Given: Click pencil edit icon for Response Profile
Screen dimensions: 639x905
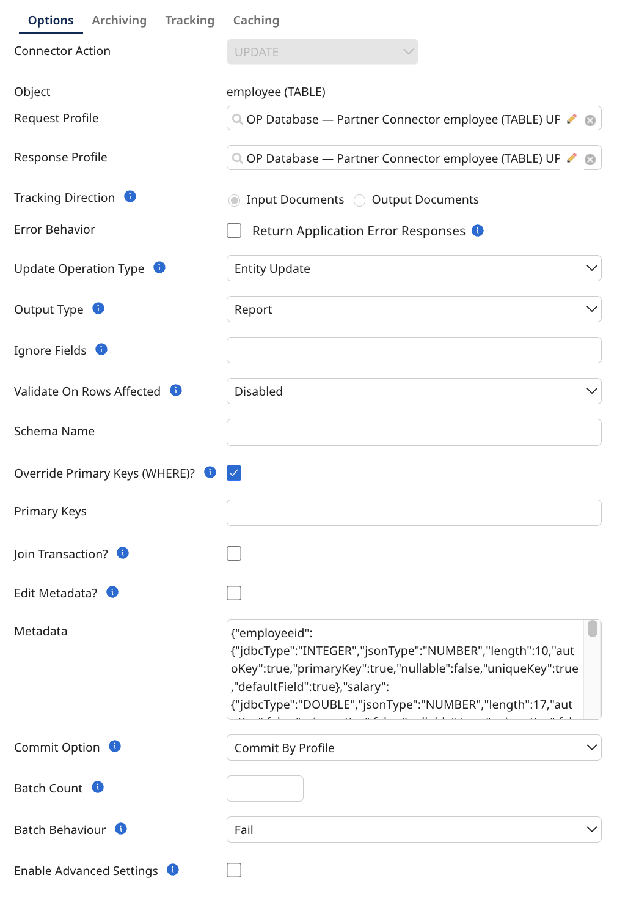Looking at the screenshot, I should [x=572, y=158].
